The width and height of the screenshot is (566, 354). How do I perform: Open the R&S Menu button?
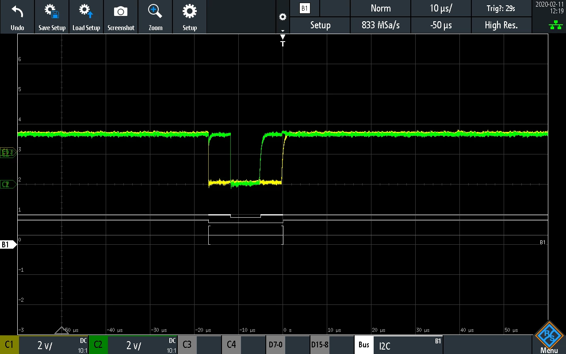point(549,338)
